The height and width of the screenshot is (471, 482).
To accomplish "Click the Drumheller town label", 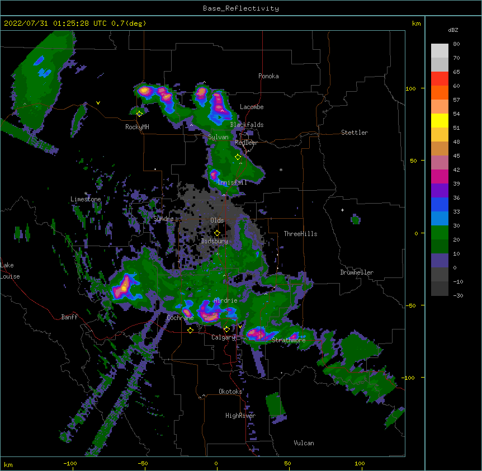I will pos(357,272).
